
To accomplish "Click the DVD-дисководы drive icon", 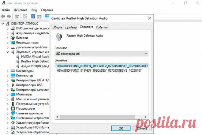I will pos(13,28).
